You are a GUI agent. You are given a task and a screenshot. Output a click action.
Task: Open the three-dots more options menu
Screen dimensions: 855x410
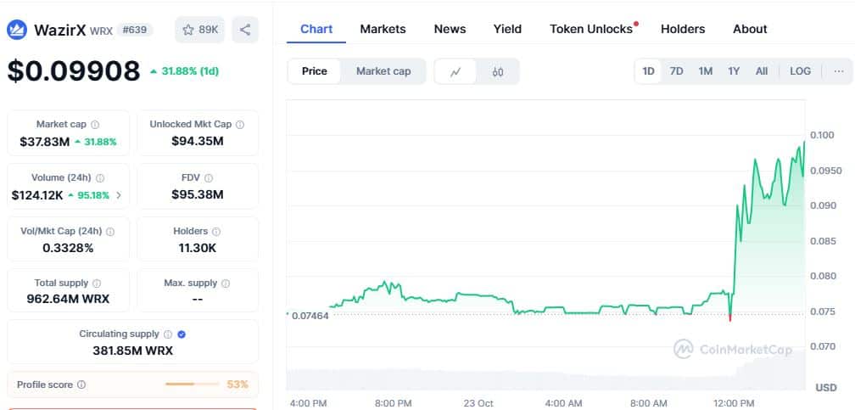pyautogui.click(x=839, y=71)
